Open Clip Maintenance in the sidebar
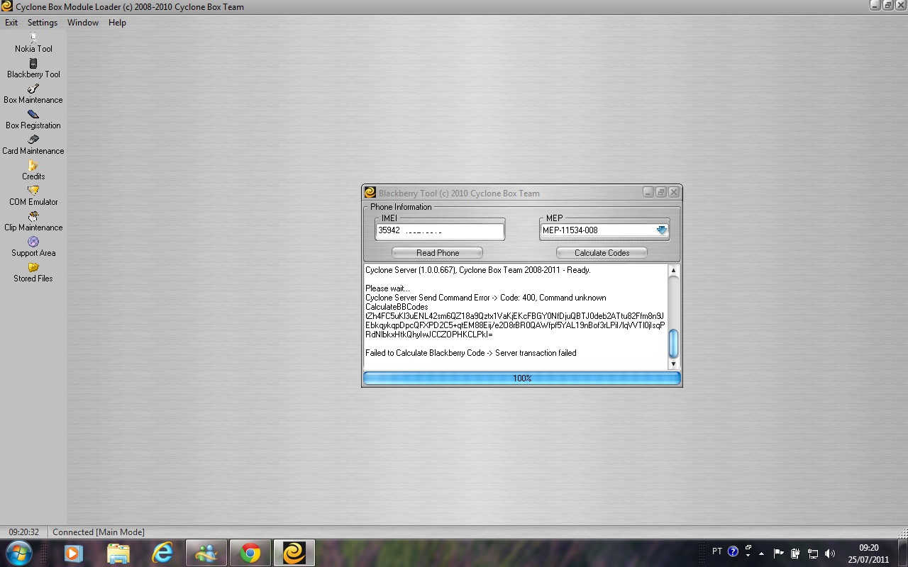The width and height of the screenshot is (908, 567). (x=33, y=221)
